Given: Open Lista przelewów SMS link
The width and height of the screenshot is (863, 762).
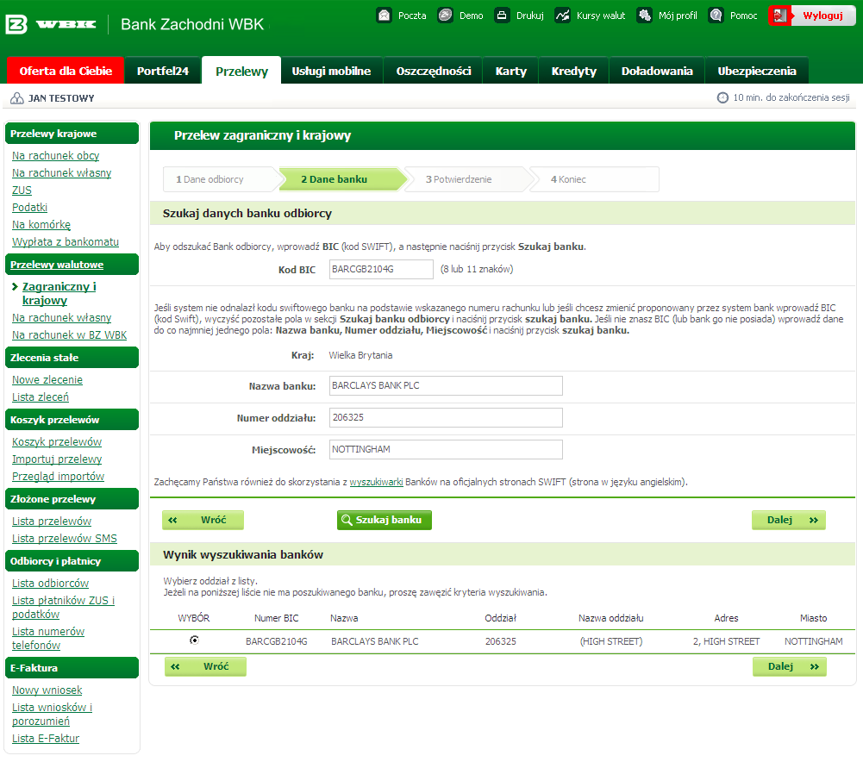Looking at the screenshot, I should coord(65,538).
